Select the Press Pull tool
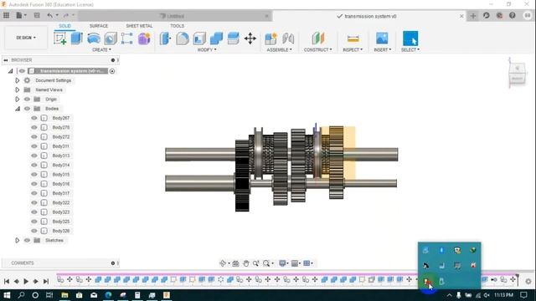536x301 pixels. click(165, 38)
